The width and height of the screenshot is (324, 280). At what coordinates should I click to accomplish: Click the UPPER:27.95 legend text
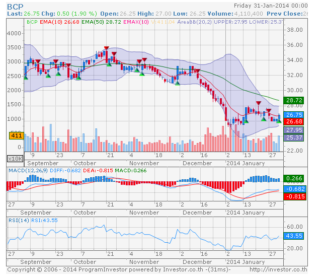230,22
